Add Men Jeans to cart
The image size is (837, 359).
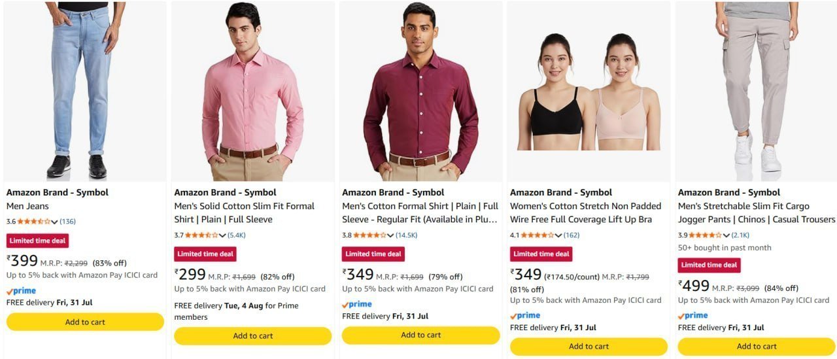pyautogui.click(x=85, y=322)
